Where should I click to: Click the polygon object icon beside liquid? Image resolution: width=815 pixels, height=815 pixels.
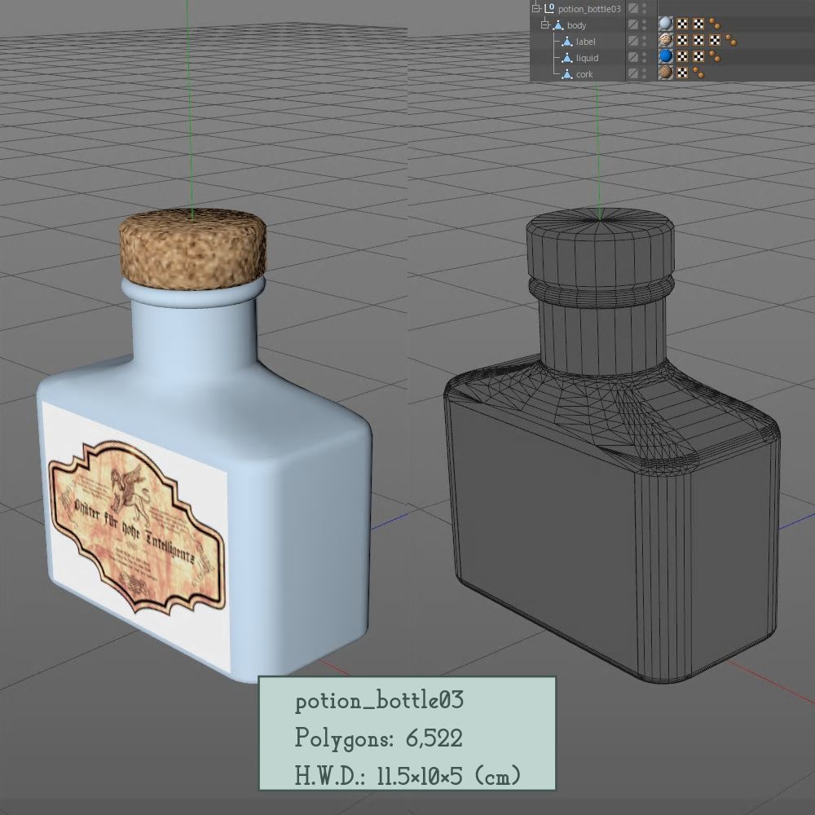click(x=567, y=58)
